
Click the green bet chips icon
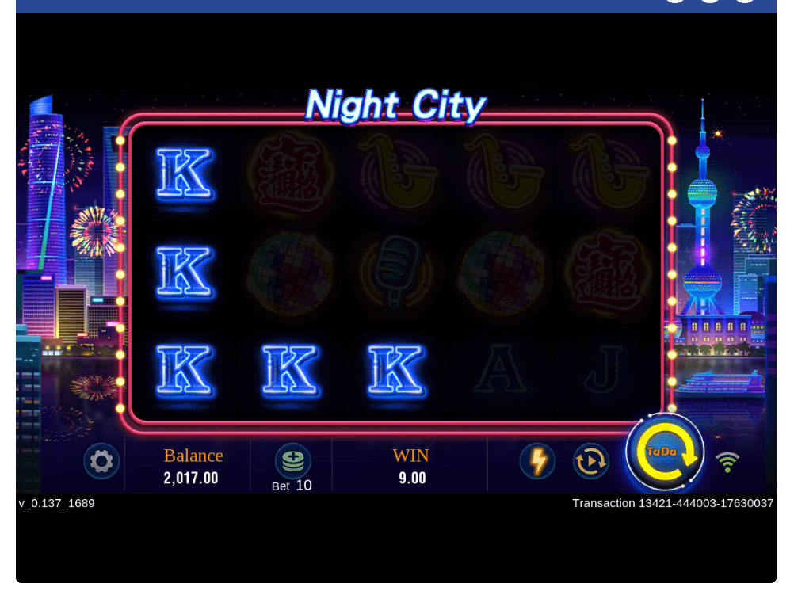coord(292,461)
